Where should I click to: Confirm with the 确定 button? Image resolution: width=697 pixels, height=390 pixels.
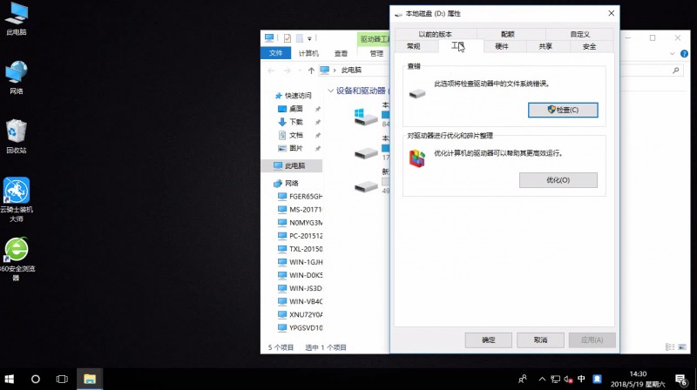(x=488, y=340)
